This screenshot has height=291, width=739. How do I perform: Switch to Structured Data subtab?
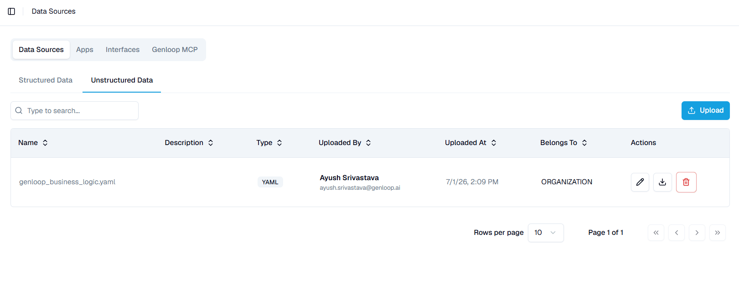pos(46,80)
